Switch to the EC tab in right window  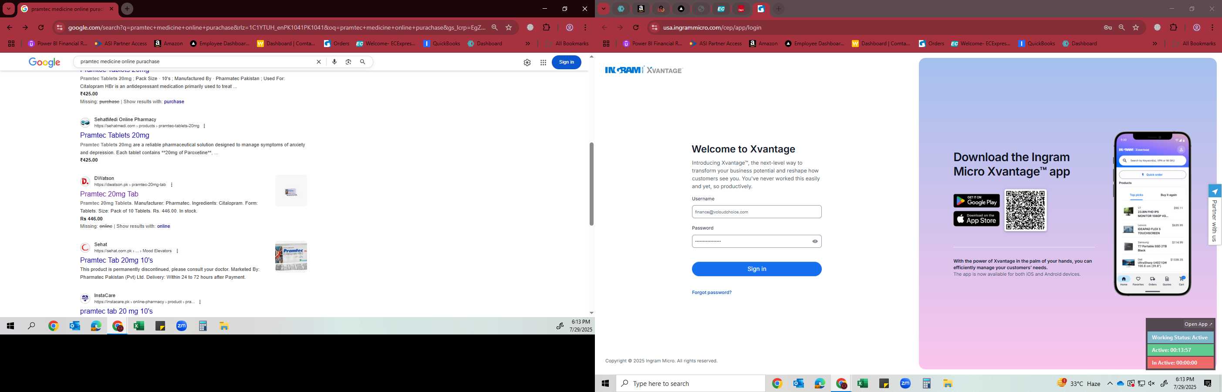721,9
